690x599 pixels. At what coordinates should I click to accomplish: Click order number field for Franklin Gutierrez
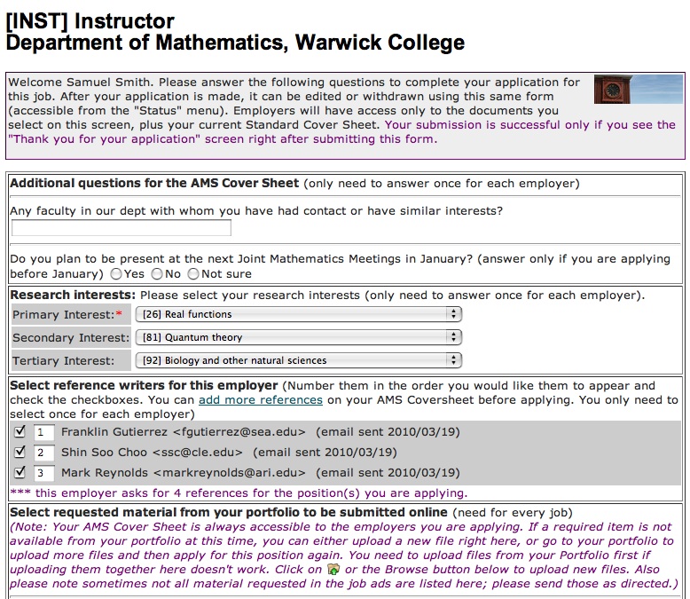tap(44, 432)
